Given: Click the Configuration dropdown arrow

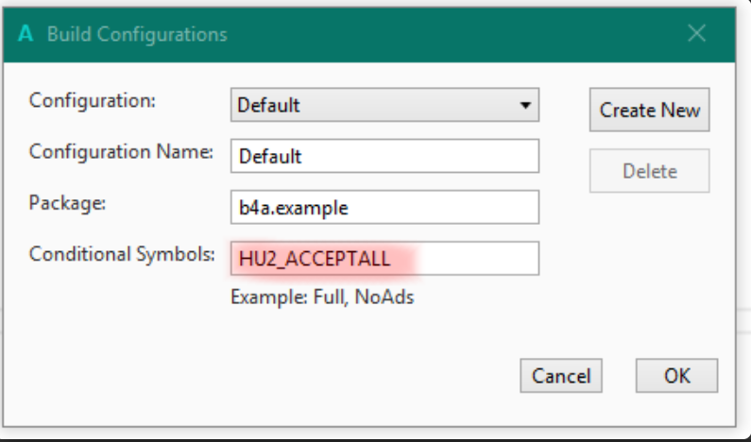Looking at the screenshot, I should point(525,106).
